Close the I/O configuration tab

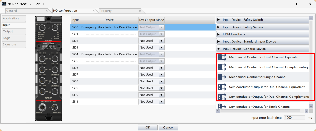click(94, 11)
